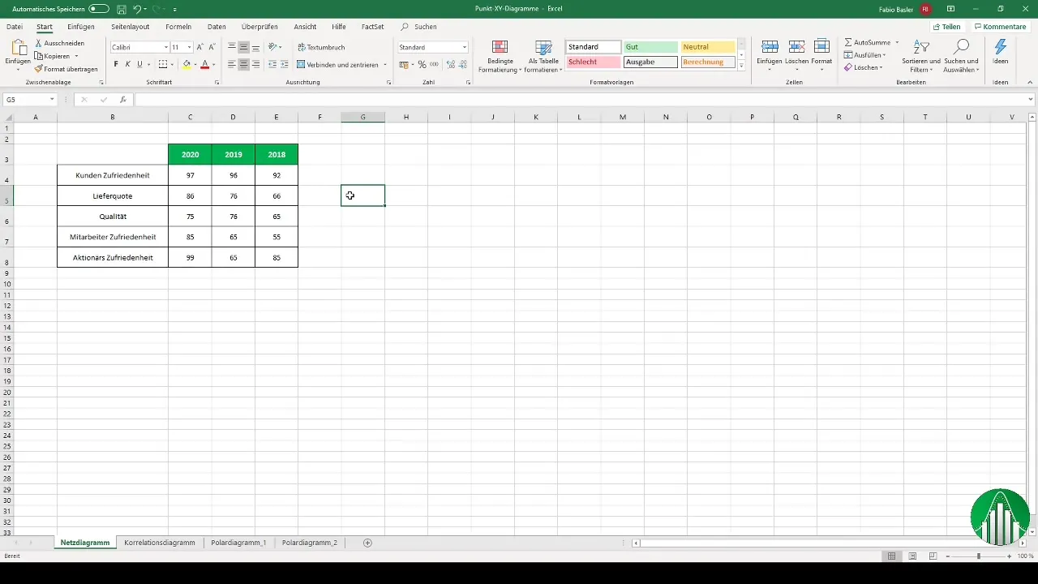
Task: Toggle bottom vertical alignment
Action: 255,47
